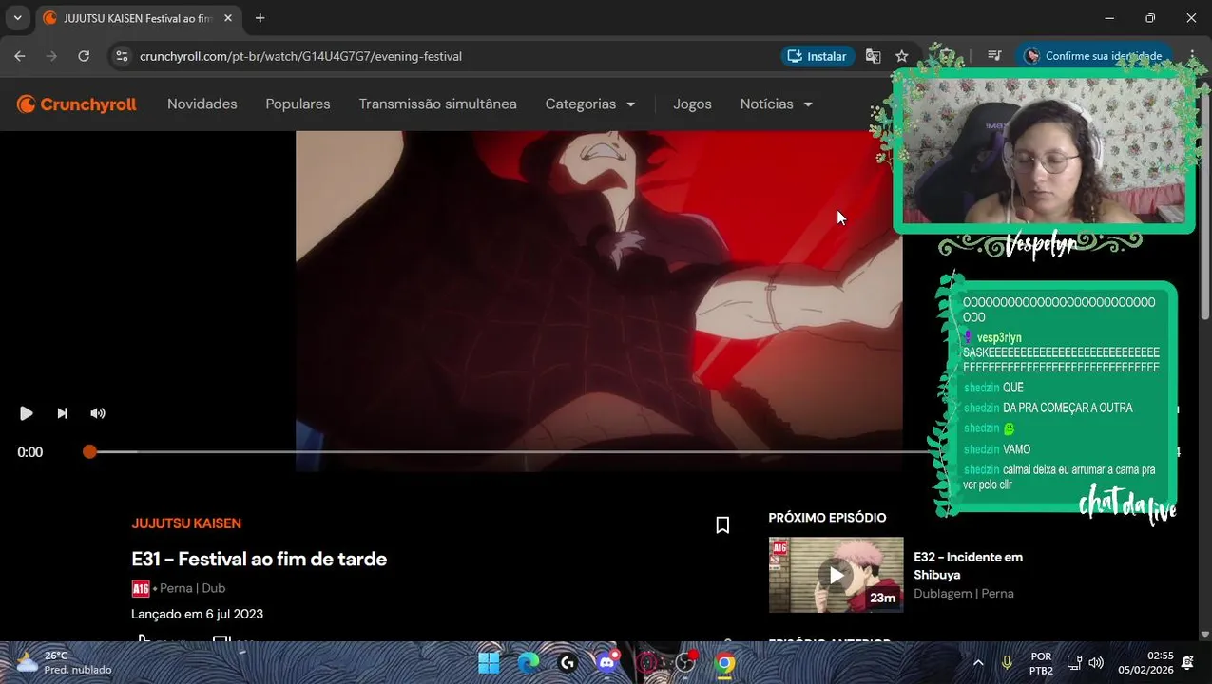This screenshot has height=684, width=1212.
Task: Open the weather widget
Action: [65, 662]
